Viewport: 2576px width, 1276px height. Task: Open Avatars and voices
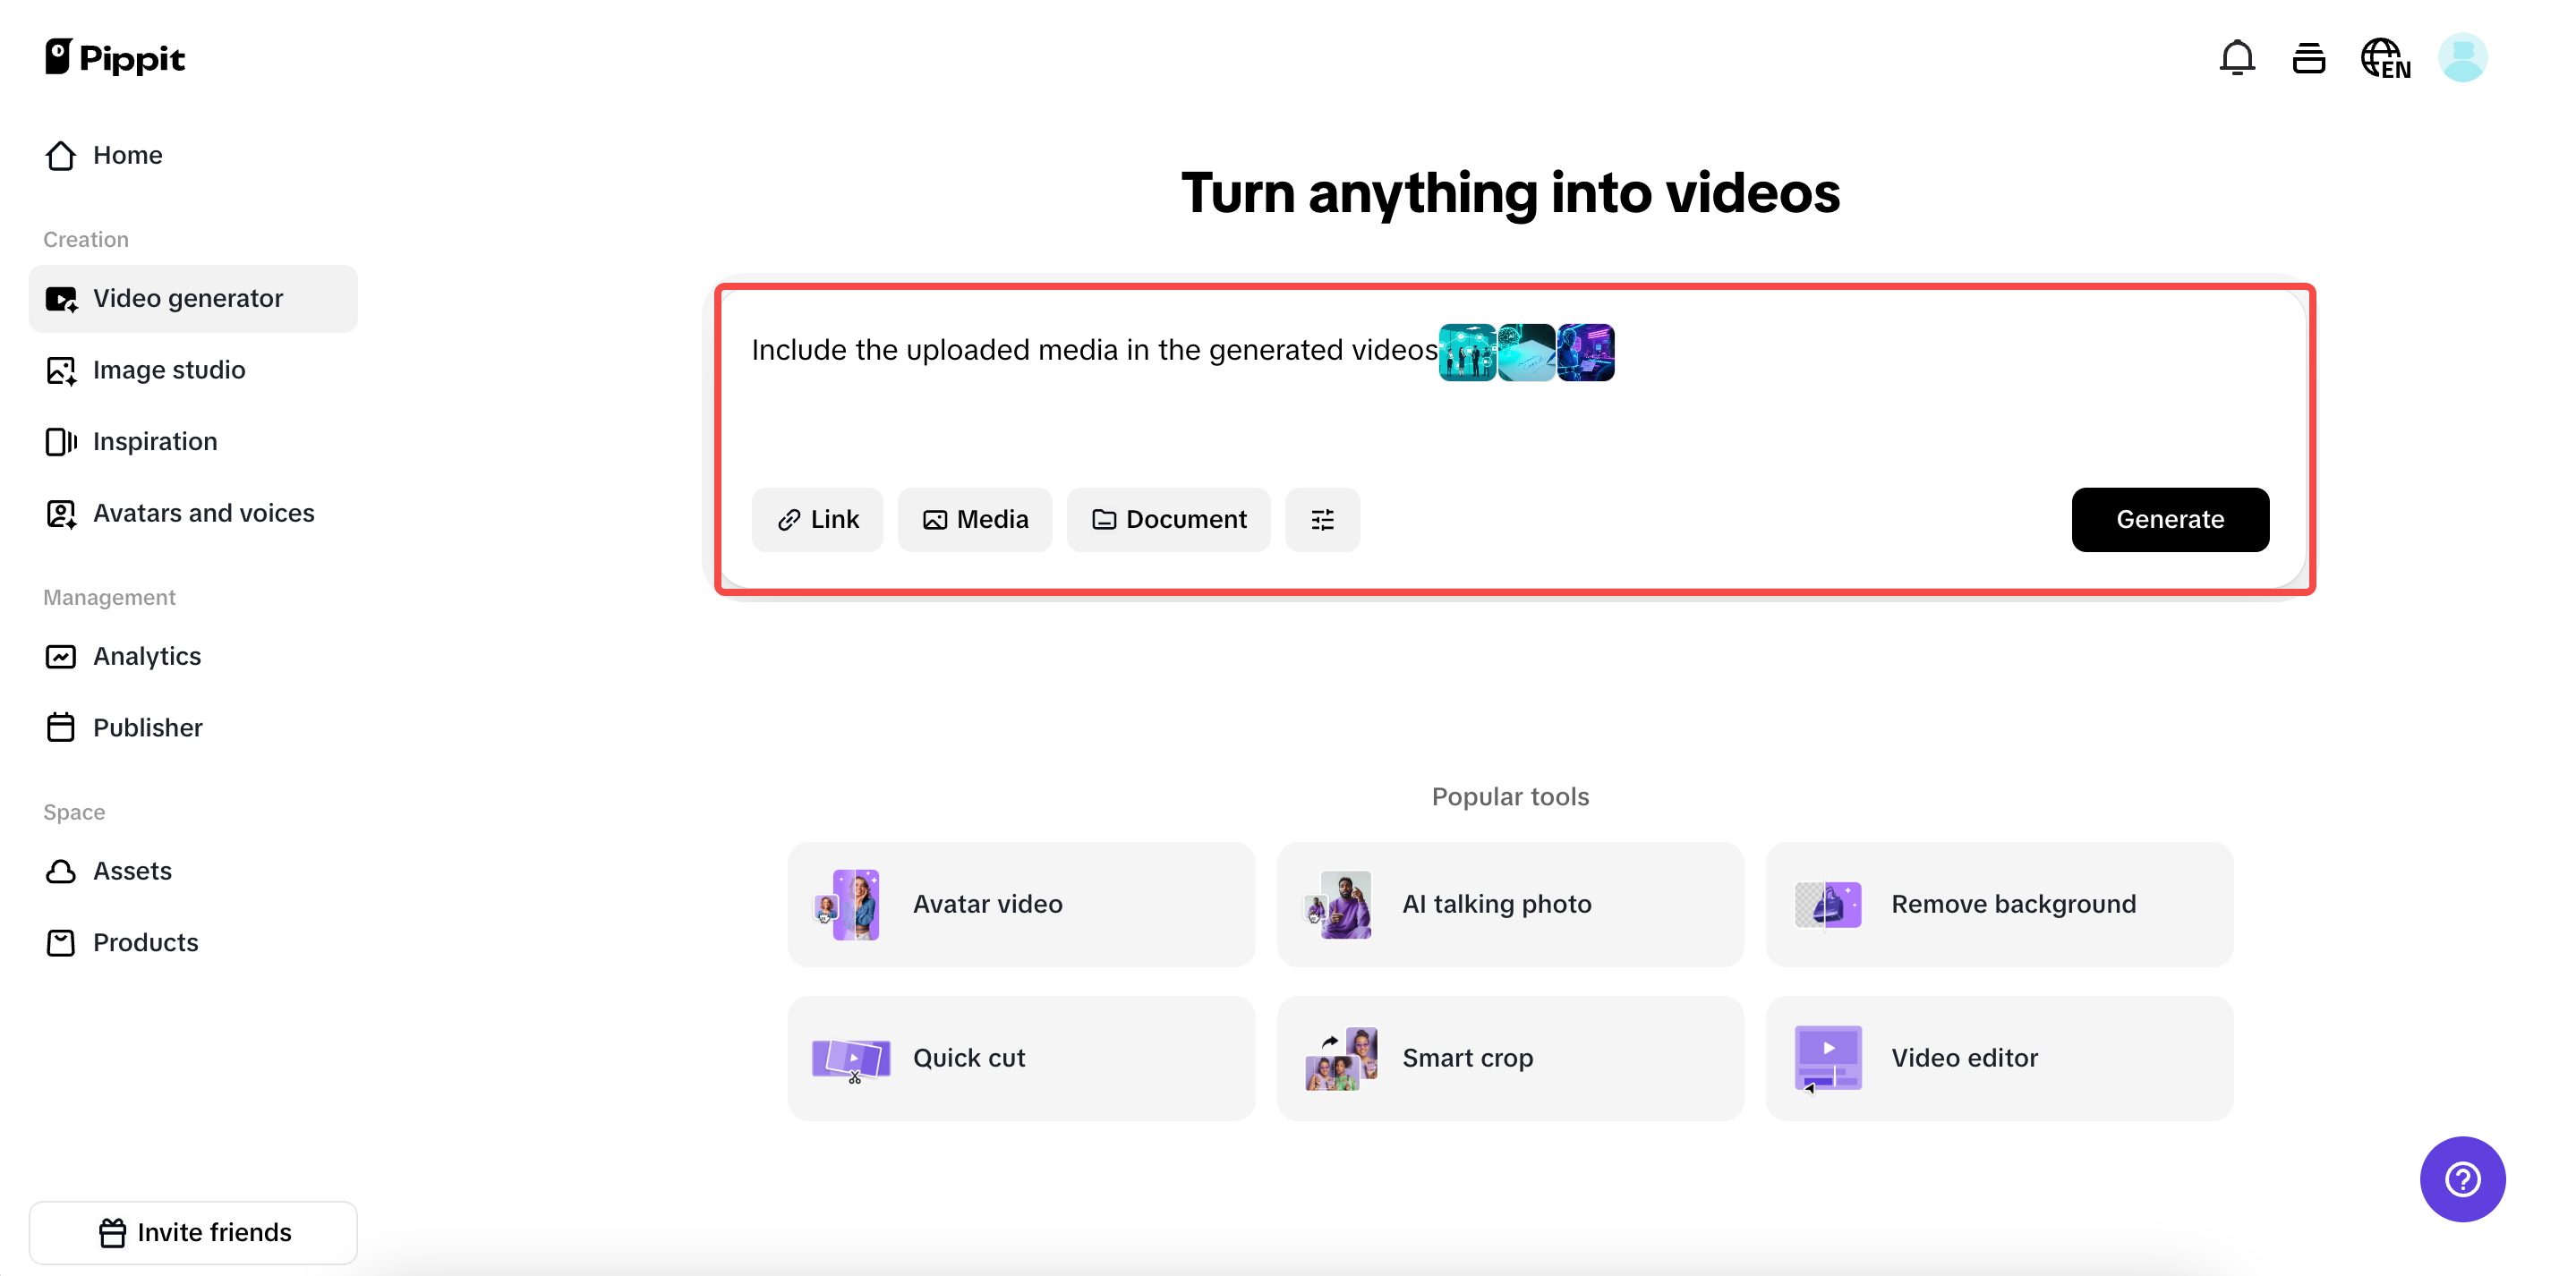point(204,513)
